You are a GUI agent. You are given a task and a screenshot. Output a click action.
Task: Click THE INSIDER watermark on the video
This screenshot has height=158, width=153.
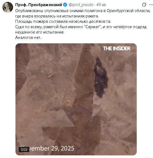(117, 48)
